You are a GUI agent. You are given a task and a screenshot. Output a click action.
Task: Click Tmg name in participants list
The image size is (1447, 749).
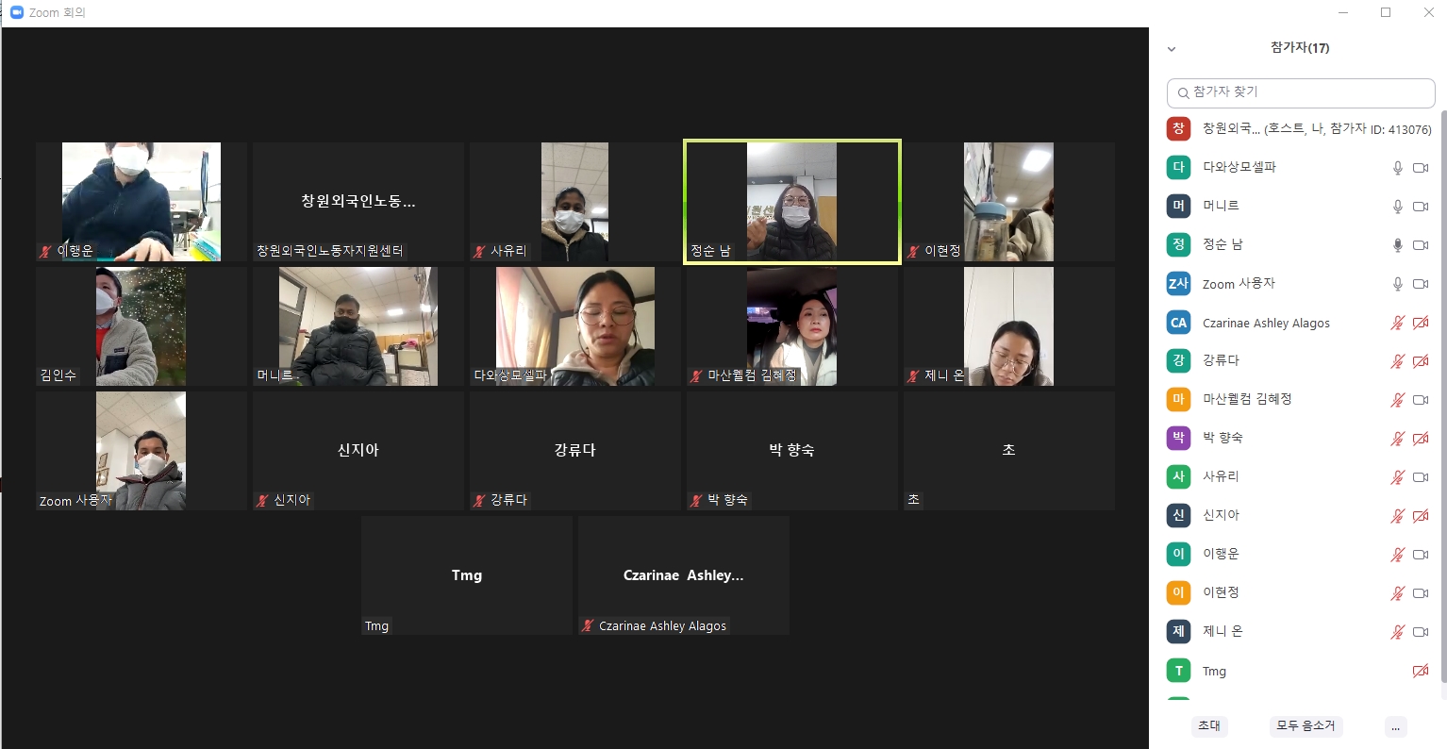click(x=1214, y=672)
